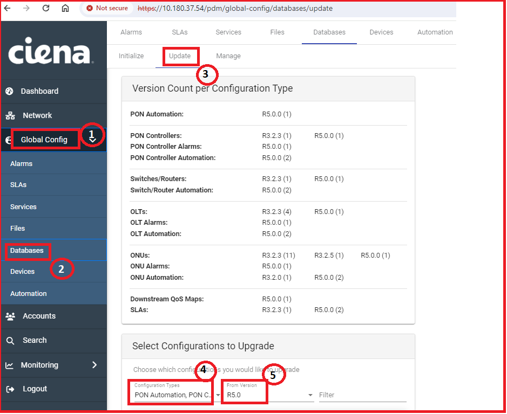Switch to the Devices top tab
This screenshot has width=507, height=414.
tap(382, 32)
